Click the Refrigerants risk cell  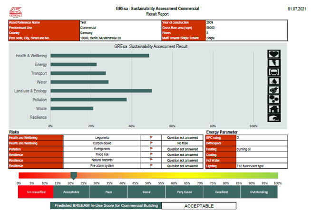102,149
